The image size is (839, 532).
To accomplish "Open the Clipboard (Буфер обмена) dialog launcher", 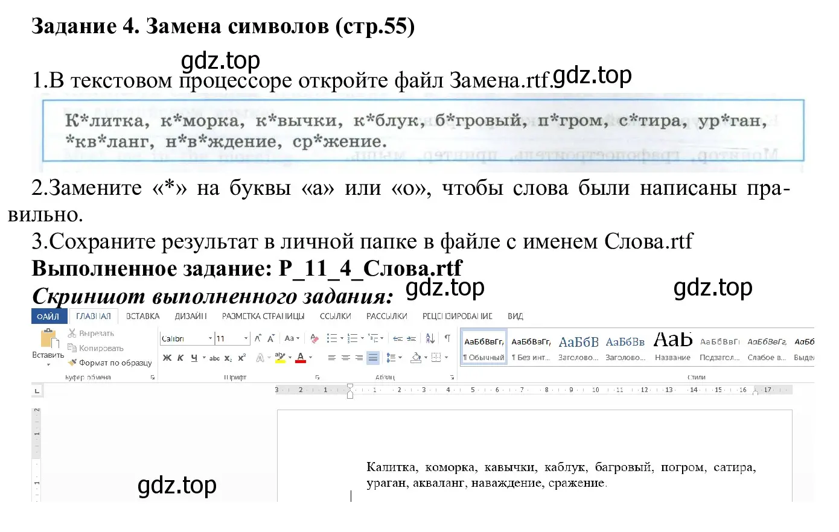I will point(152,378).
